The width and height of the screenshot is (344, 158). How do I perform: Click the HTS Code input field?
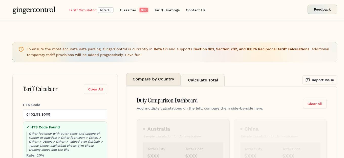pyautogui.click(x=65, y=114)
